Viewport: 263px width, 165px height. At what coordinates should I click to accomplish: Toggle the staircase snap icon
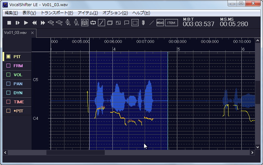click(102, 23)
